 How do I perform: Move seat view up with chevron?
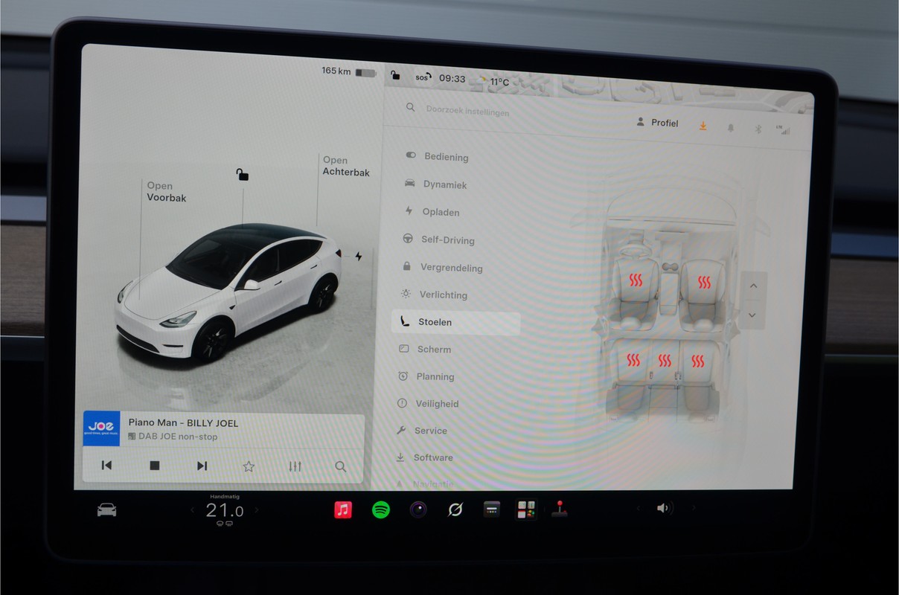[753, 286]
